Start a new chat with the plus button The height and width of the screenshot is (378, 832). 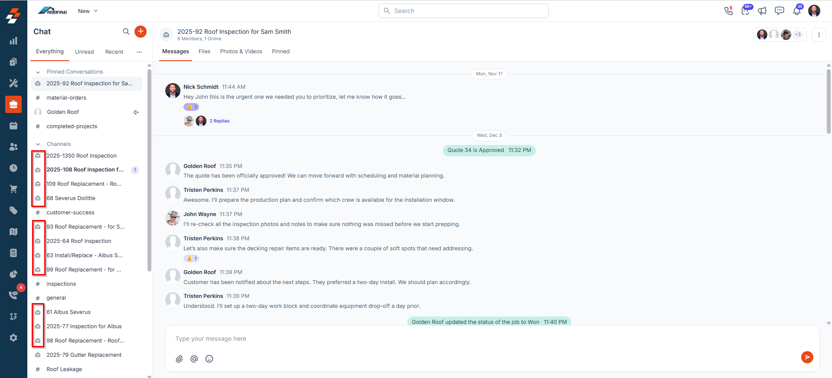(x=141, y=32)
